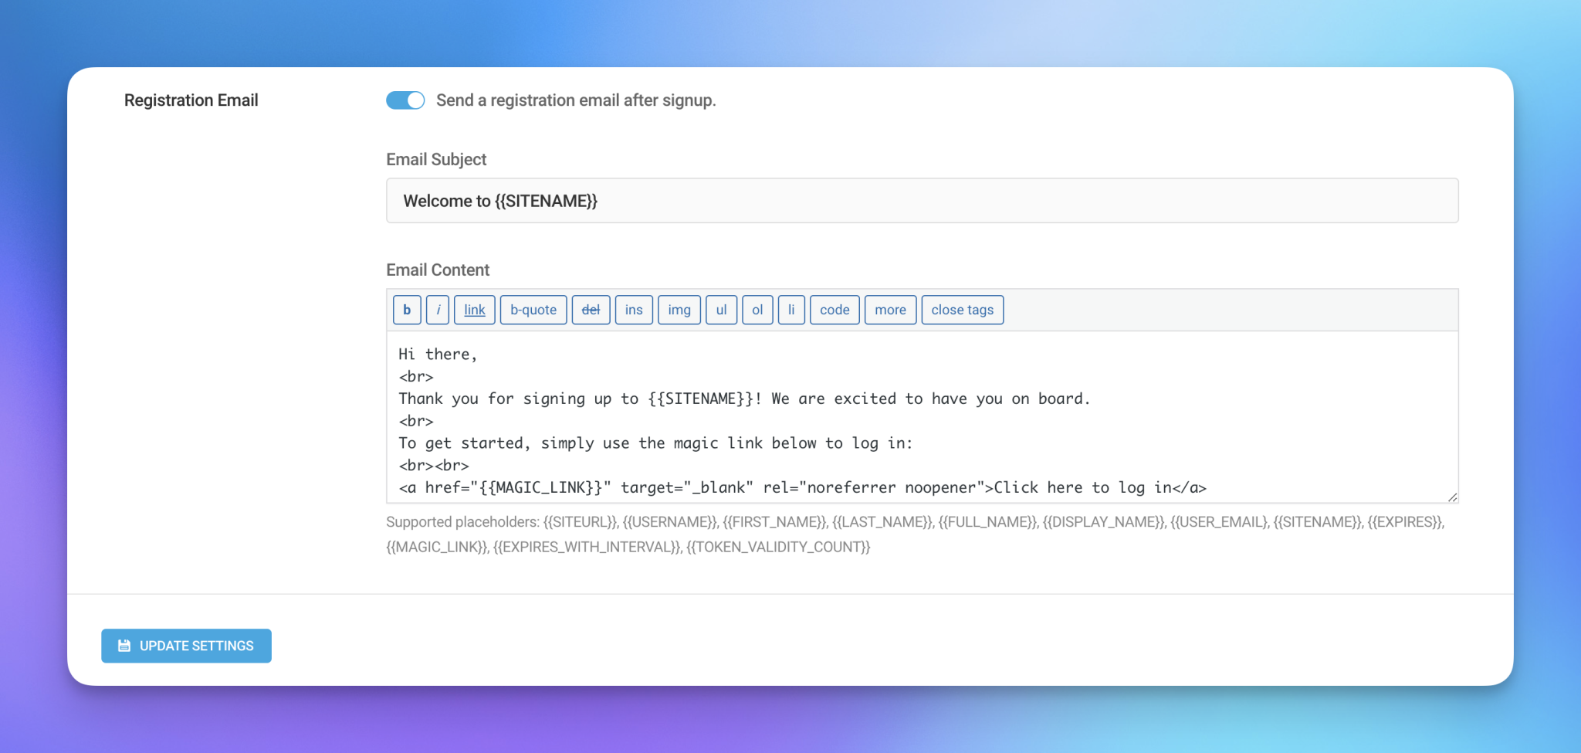Start an unordered list with ul
The width and height of the screenshot is (1581, 753).
tap(721, 310)
